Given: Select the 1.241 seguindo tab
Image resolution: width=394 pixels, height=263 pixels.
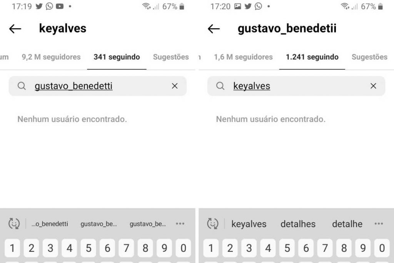Looking at the screenshot, I should (x=312, y=57).
